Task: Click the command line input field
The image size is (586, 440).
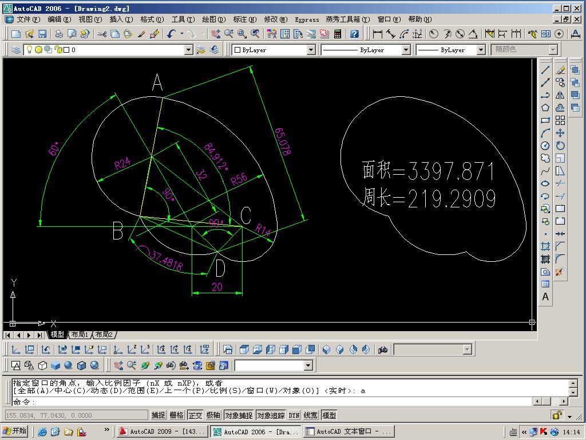Action: (271, 402)
